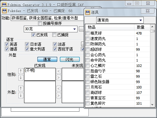157x118 pixels.
Task: Click the 通常 appearance button
Action: coord(47,59)
